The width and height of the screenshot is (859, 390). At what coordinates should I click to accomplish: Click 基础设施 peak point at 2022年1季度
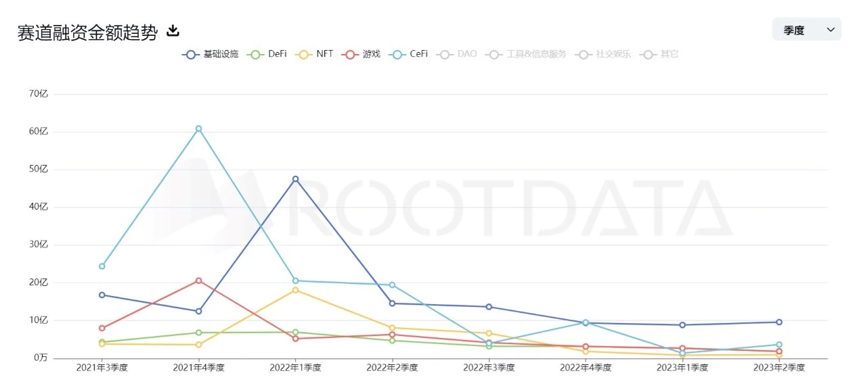click(295, 179)
